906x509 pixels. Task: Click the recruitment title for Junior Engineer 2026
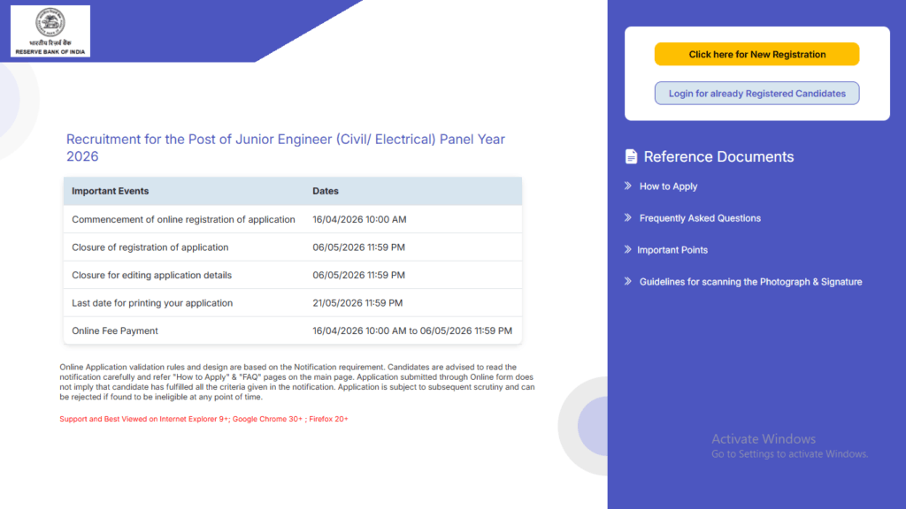coord(285,148)
